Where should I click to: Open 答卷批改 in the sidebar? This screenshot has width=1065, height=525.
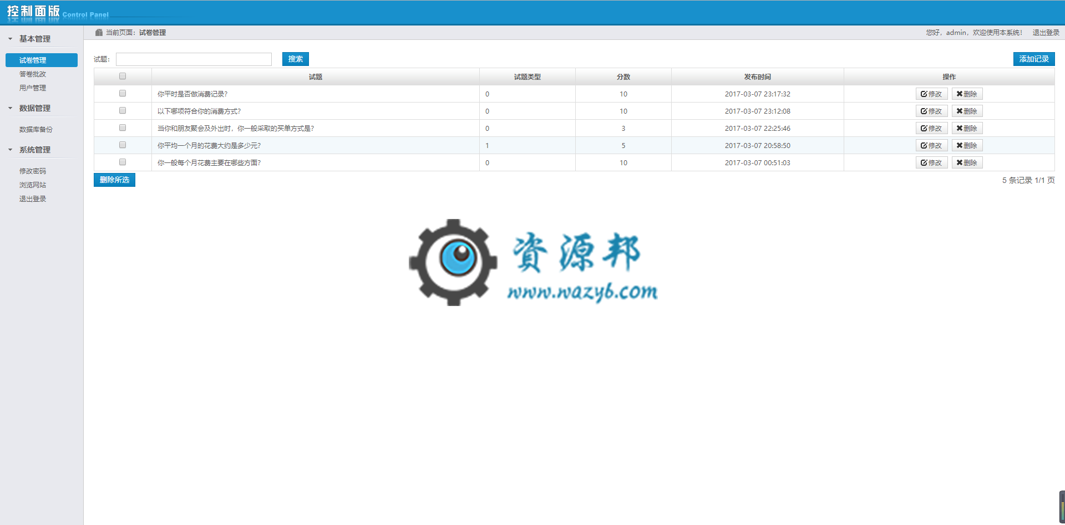[x=33, y=74]
